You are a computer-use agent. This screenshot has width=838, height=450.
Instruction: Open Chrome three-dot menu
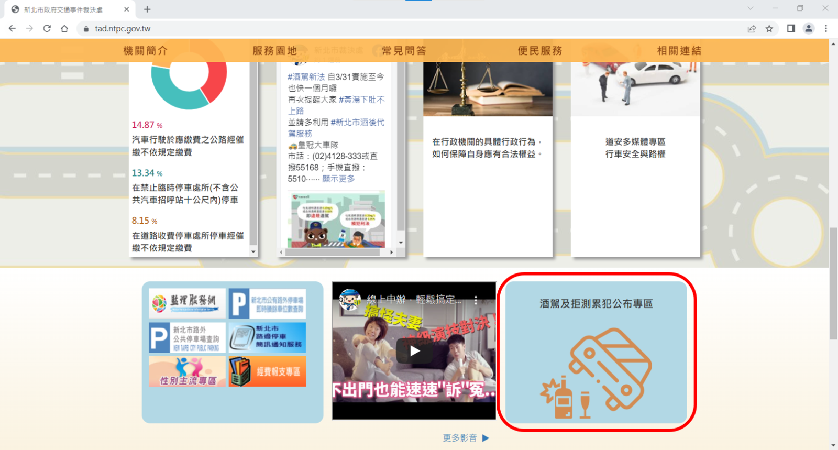(x=826, y=28)
